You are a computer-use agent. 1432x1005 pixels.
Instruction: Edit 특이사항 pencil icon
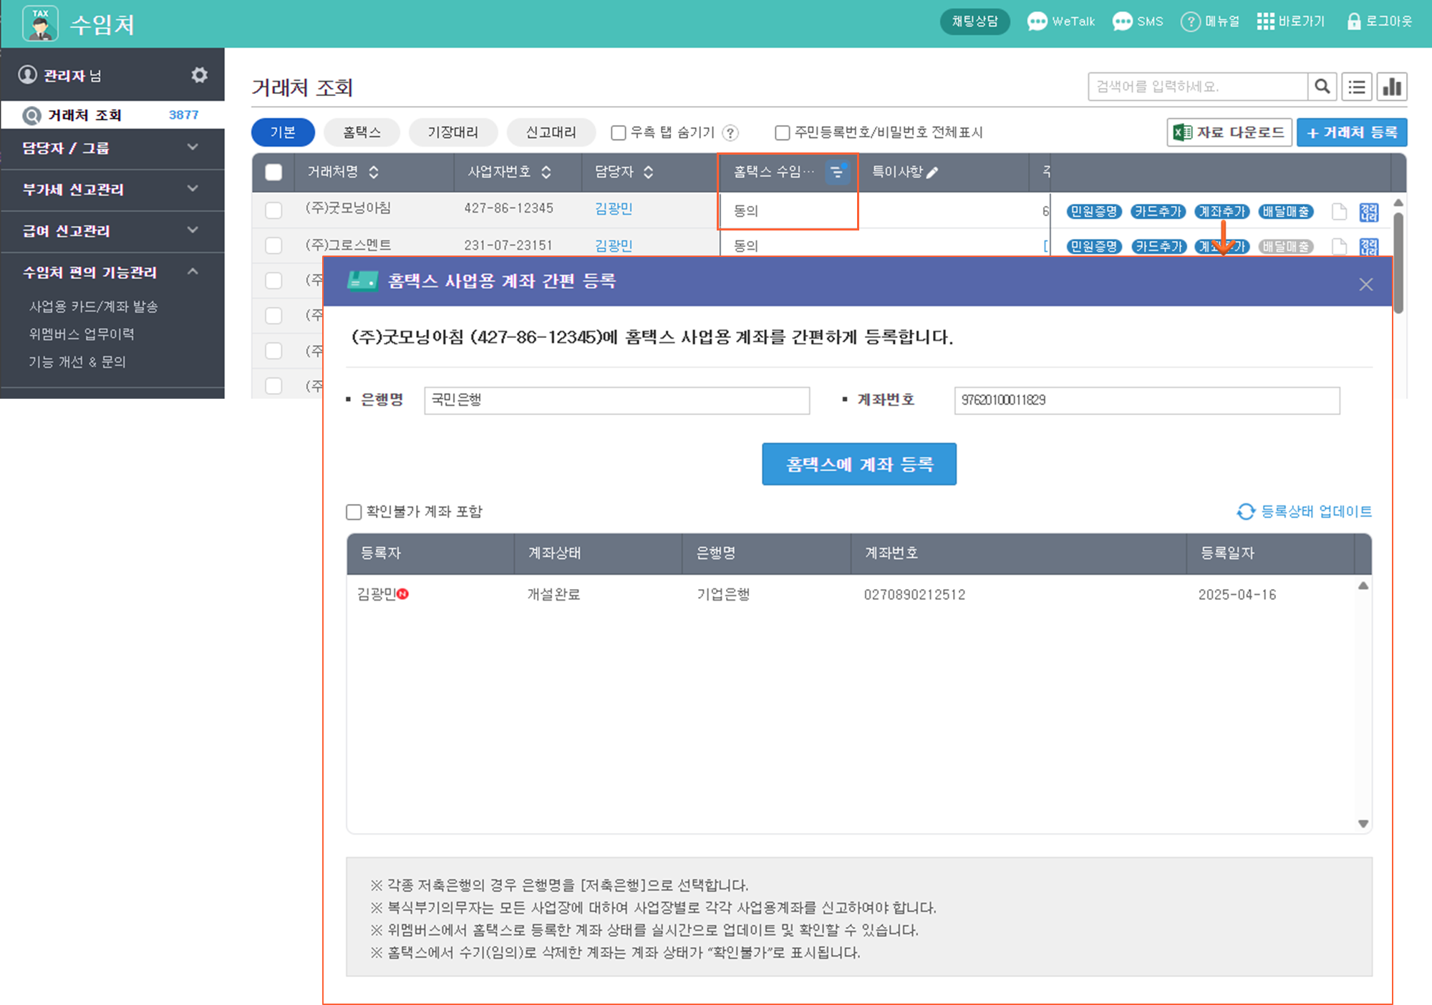coord(932,173)
